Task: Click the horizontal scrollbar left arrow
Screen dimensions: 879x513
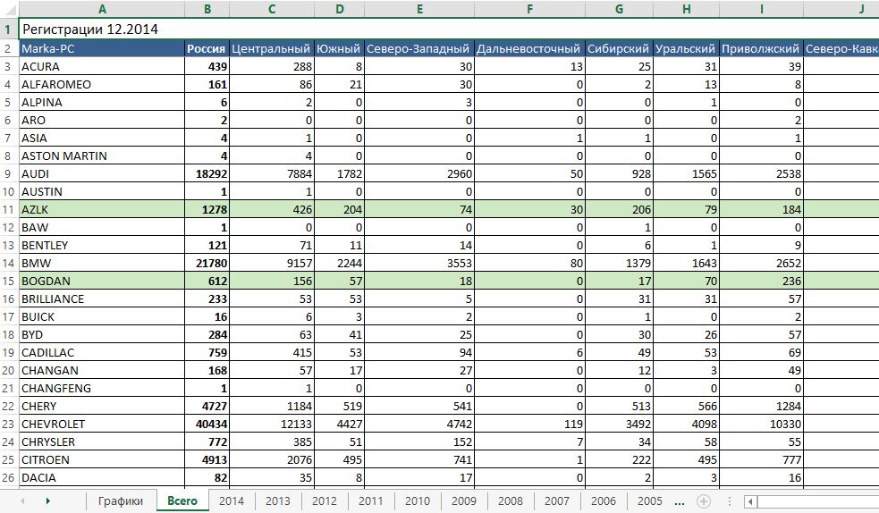Action: click(749, 501)
